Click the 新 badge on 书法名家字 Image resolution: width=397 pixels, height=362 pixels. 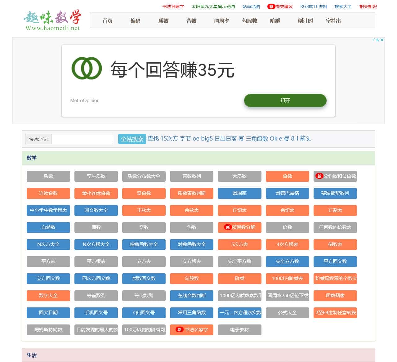point(180,330)
